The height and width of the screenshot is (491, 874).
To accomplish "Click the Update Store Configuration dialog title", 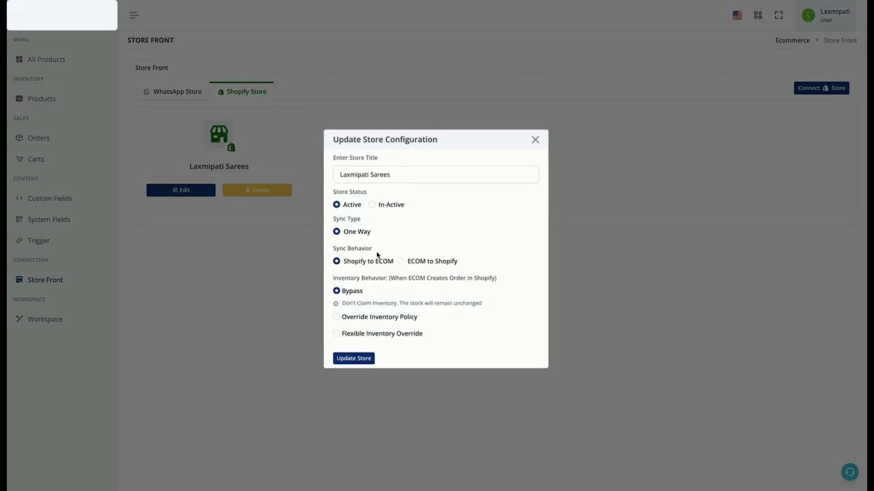I will point(385,139).
